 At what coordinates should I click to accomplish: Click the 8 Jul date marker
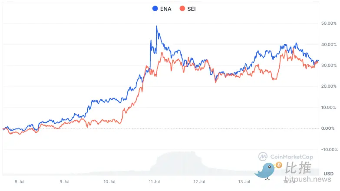pyautogui.click(x=20, y=181)
